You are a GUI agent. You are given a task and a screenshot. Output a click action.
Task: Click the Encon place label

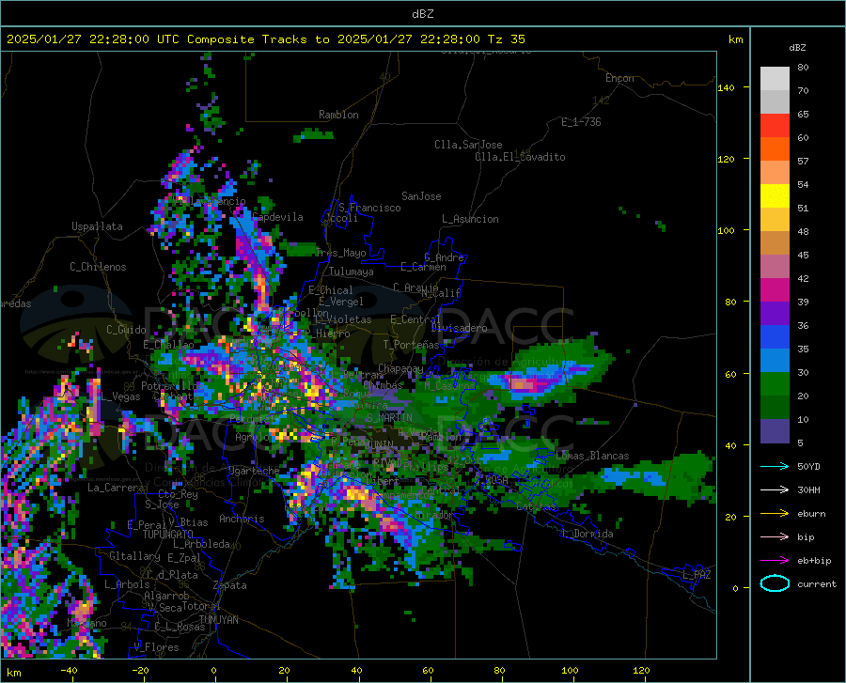pyautogui.click(x=619, y=78)
